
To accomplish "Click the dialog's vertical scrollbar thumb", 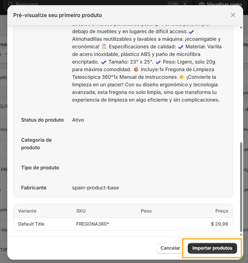I will pyautogui.click(x=241, y=187).
